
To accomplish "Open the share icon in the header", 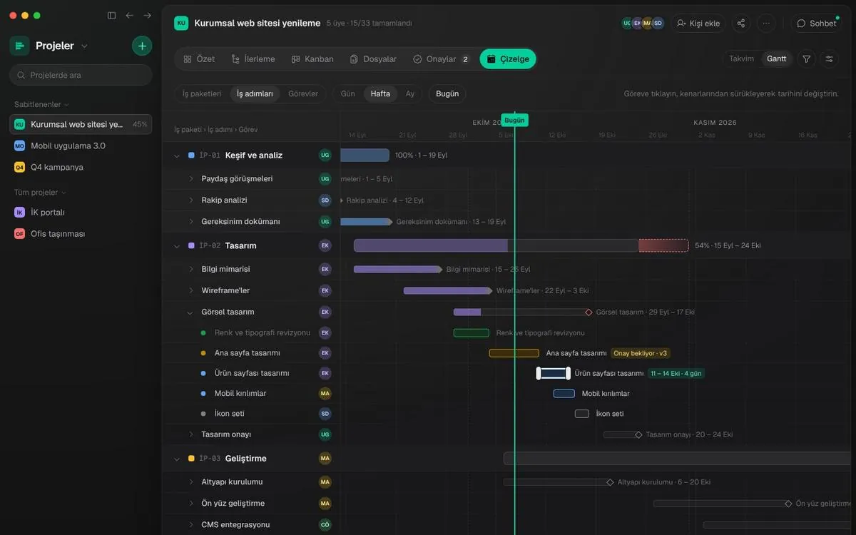I will coord(741,23).
